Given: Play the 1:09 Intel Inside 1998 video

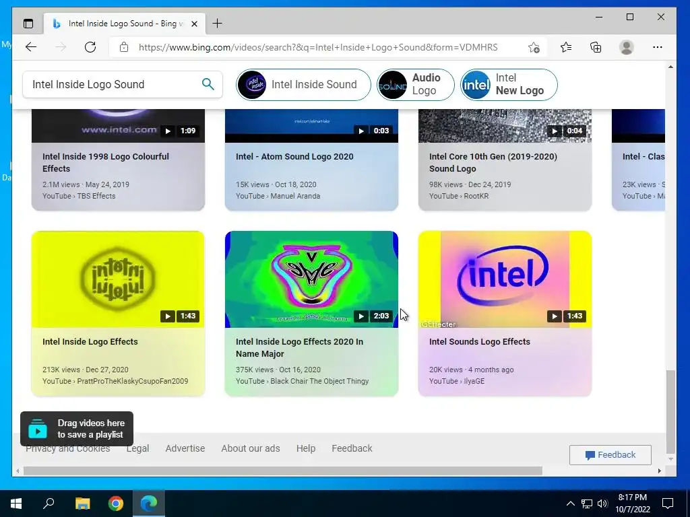Looking at the screenshot, I should [x=168, y=131].
